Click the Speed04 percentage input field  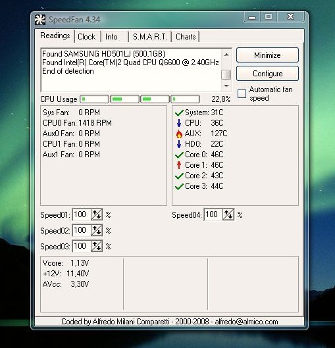coord(213,214)
